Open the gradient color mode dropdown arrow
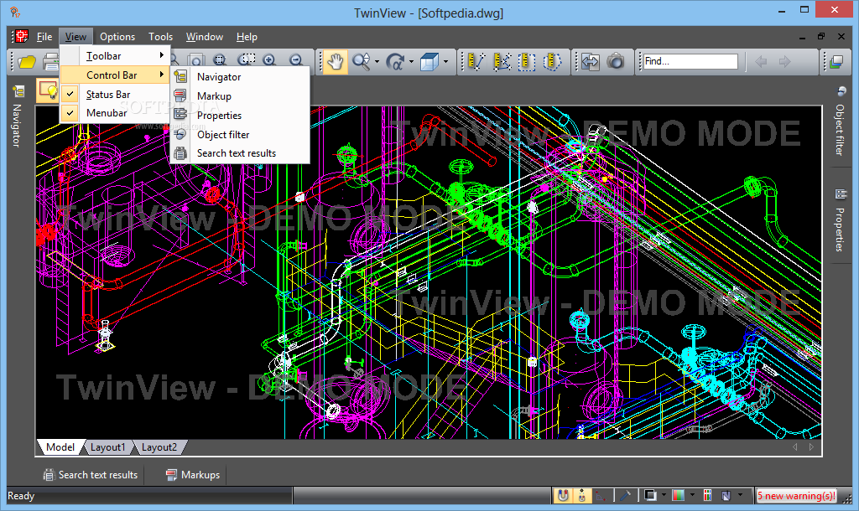The image size is (859, 511). (692, 496)
